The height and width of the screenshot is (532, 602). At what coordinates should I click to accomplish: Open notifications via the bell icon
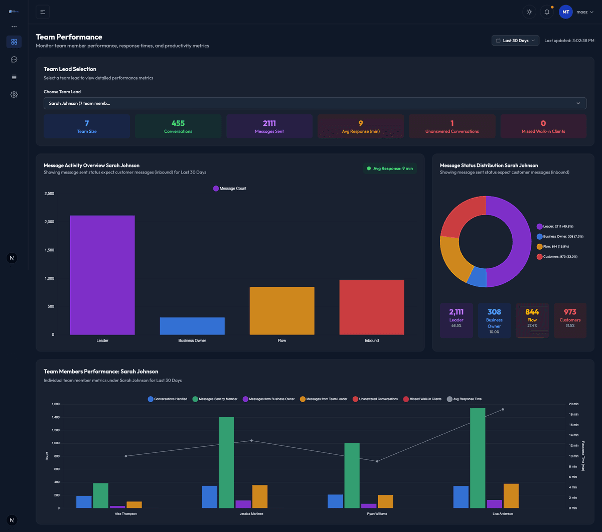[546, 12]
